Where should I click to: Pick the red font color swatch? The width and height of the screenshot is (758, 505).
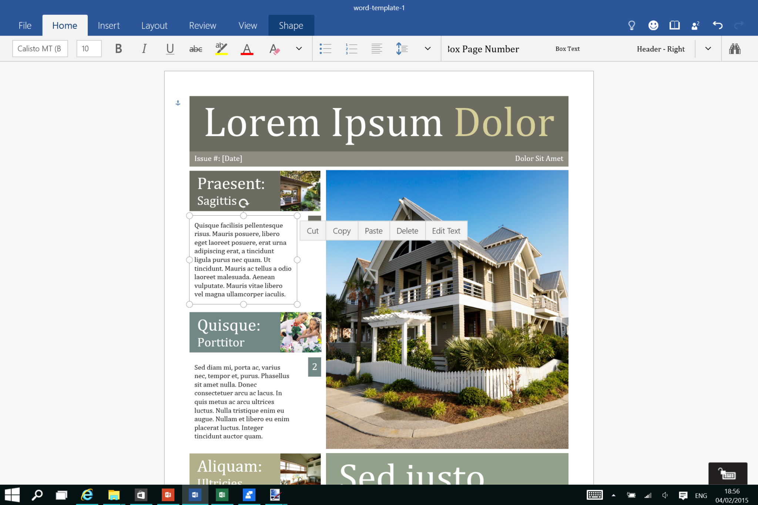247,48
